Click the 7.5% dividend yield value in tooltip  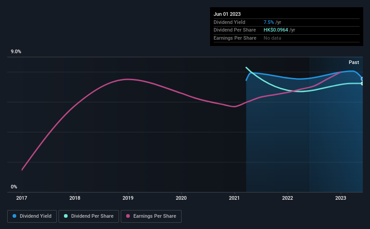(x=269, y=22)
